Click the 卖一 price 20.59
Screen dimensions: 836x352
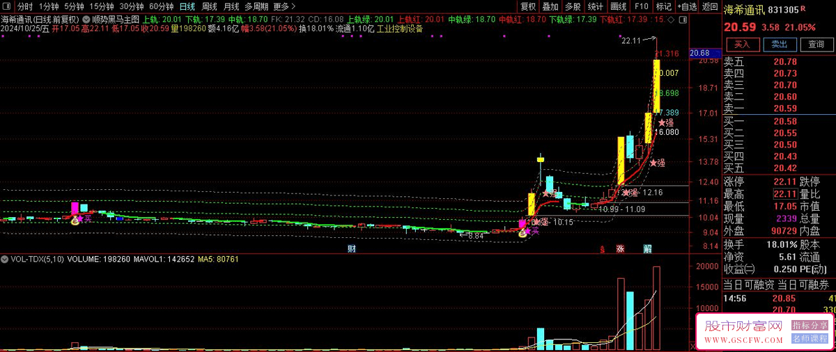[785, 109]
